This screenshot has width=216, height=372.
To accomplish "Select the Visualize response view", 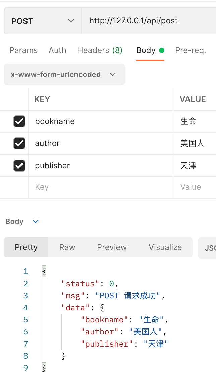I will [x=165, y=247].
